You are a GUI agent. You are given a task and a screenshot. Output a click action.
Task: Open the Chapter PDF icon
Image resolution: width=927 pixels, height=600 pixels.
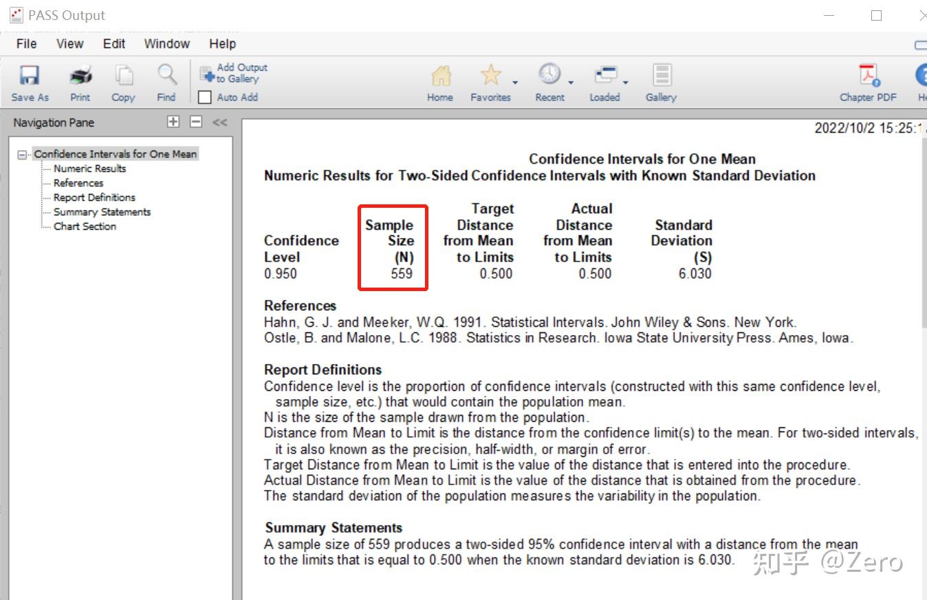[869, 75]
